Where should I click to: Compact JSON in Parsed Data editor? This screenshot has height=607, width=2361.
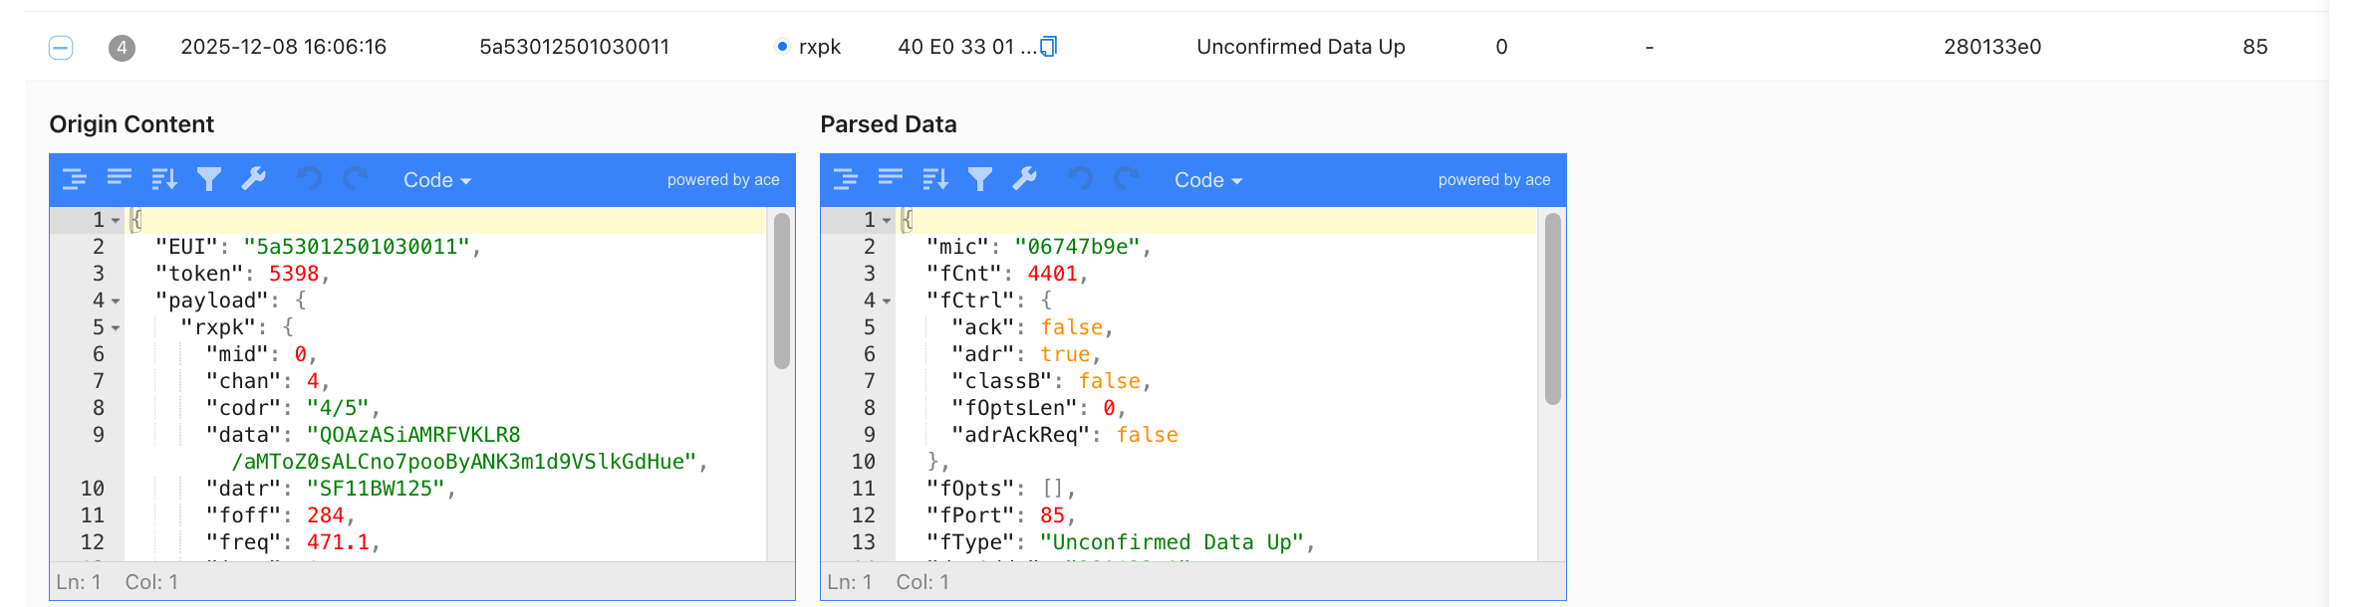891,179
